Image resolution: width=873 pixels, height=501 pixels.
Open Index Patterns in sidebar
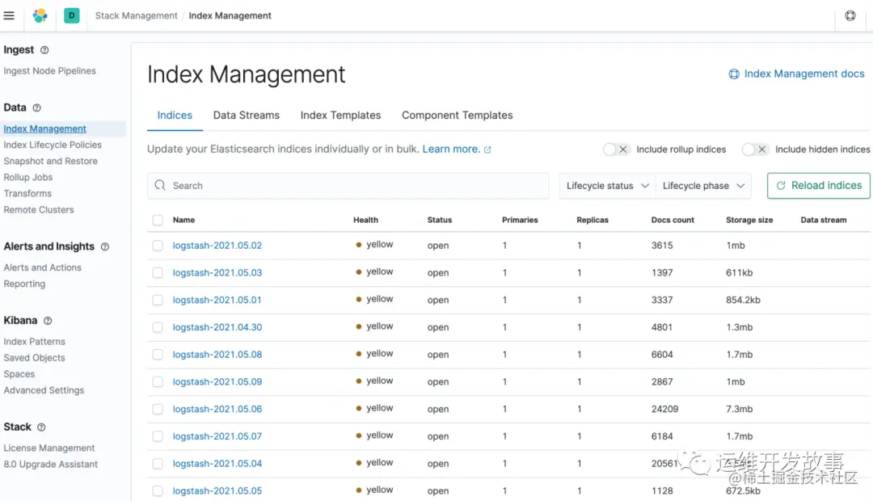pos(34,342)
